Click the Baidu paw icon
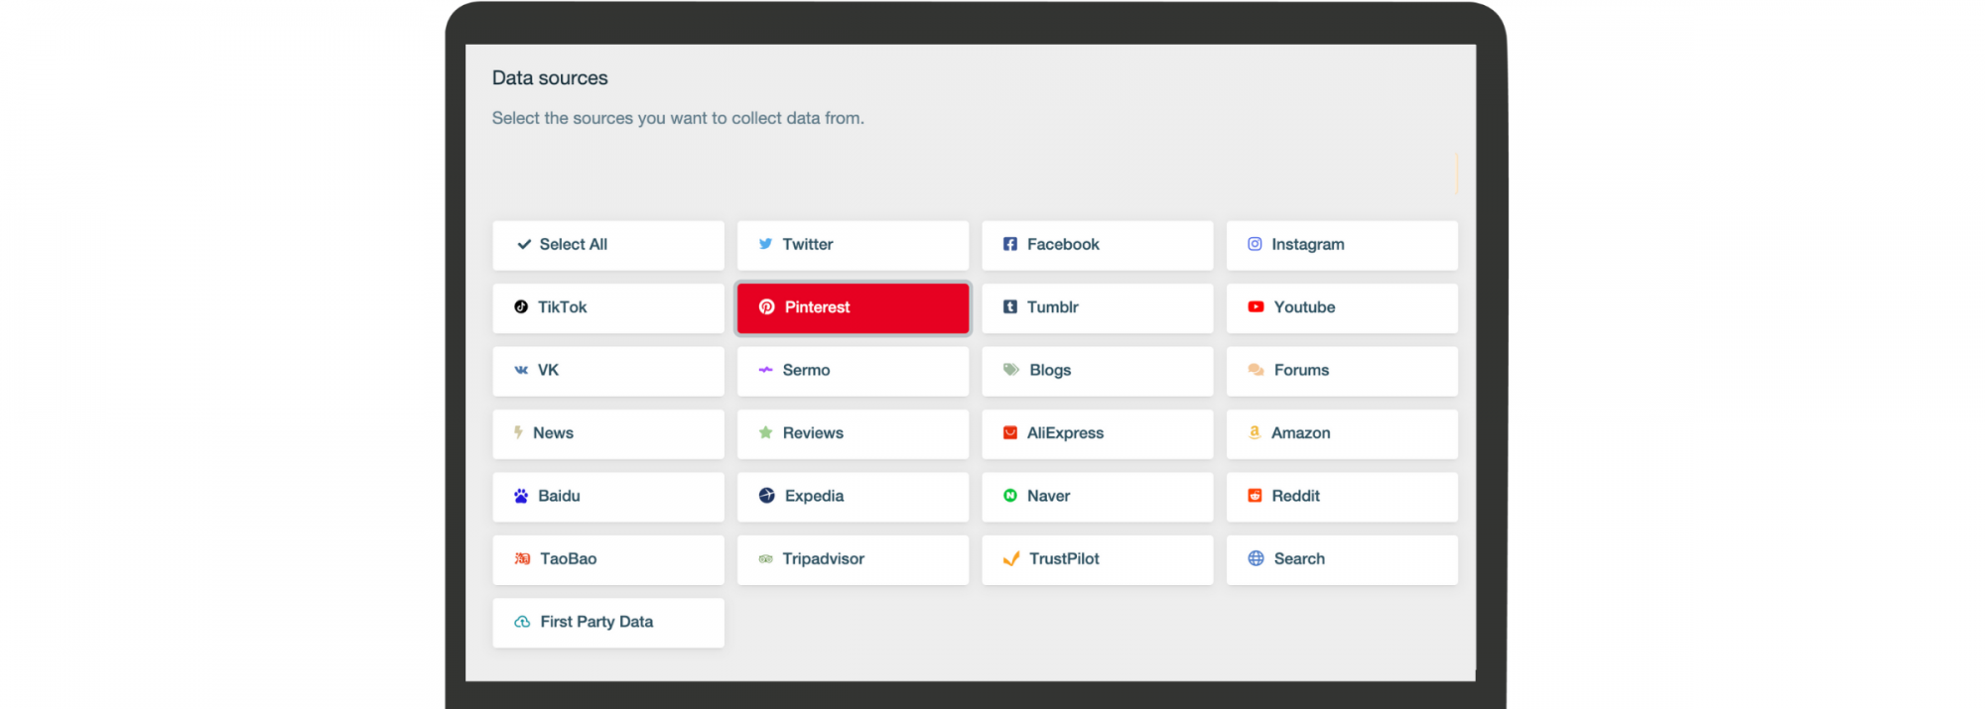This screenshot has width=1985, height=709. tap(521, 496)
